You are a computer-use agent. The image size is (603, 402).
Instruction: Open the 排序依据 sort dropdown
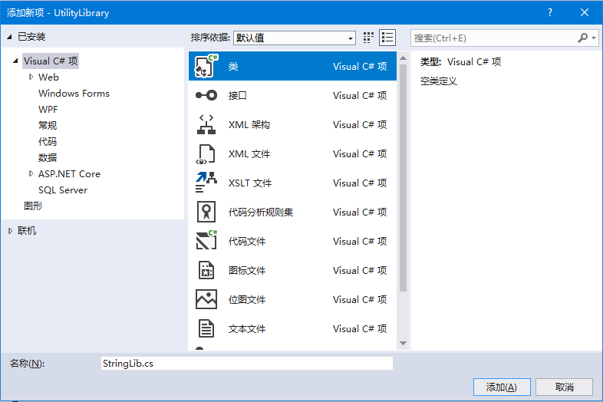click(295, 38)
